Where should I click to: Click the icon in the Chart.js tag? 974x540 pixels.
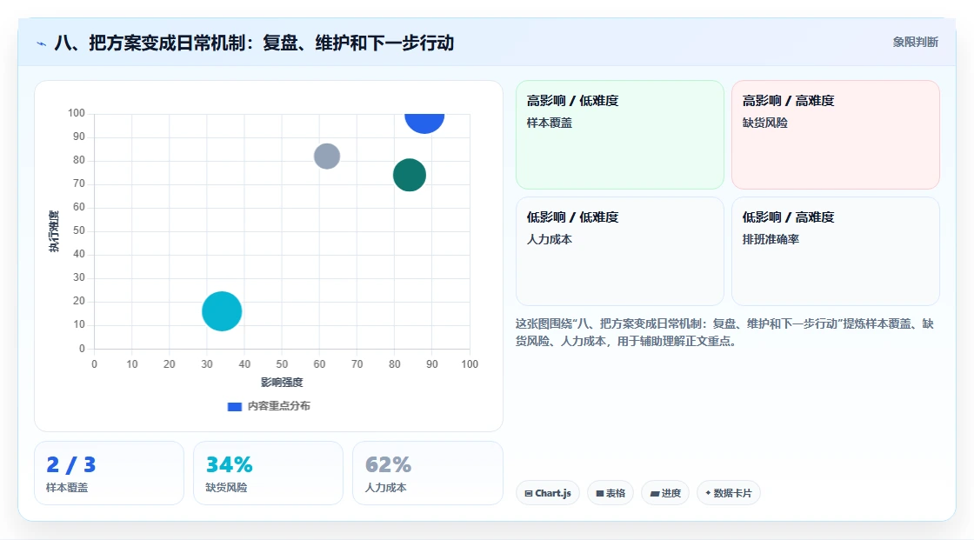[x=529, y=493]
